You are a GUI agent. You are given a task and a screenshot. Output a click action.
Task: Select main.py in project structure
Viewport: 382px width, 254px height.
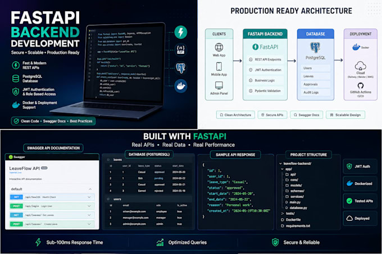(293, 202)
